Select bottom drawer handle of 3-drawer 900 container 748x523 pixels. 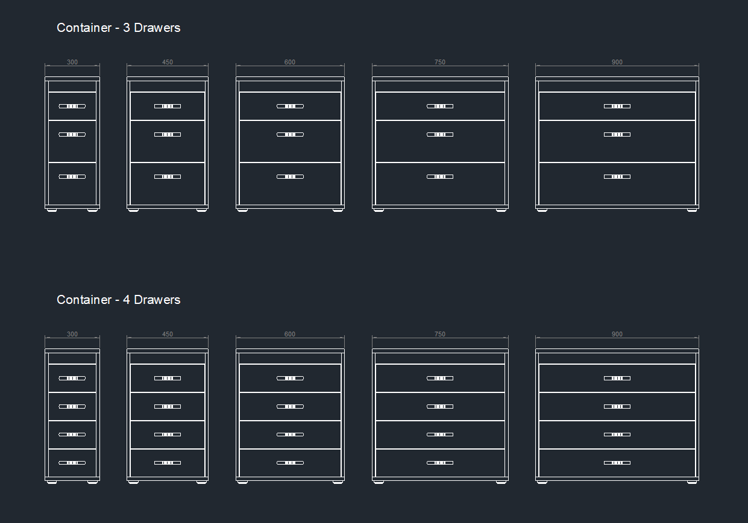click(617, 177)
